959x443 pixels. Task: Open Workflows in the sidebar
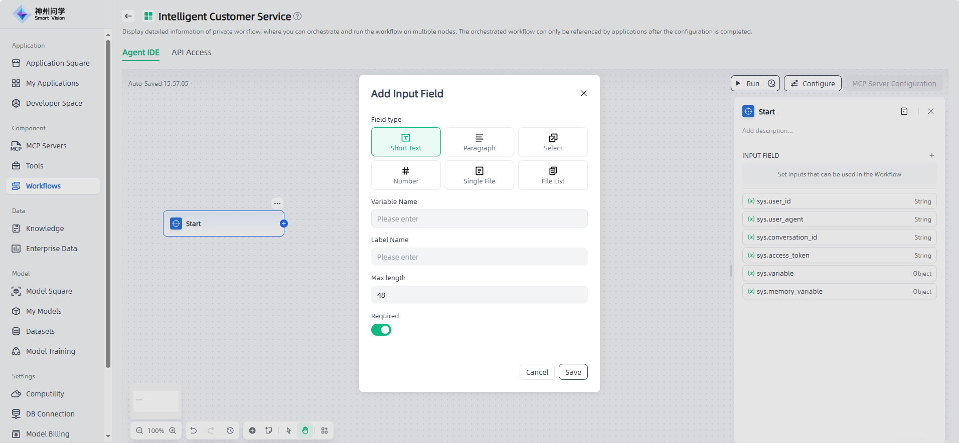point(43,186)
